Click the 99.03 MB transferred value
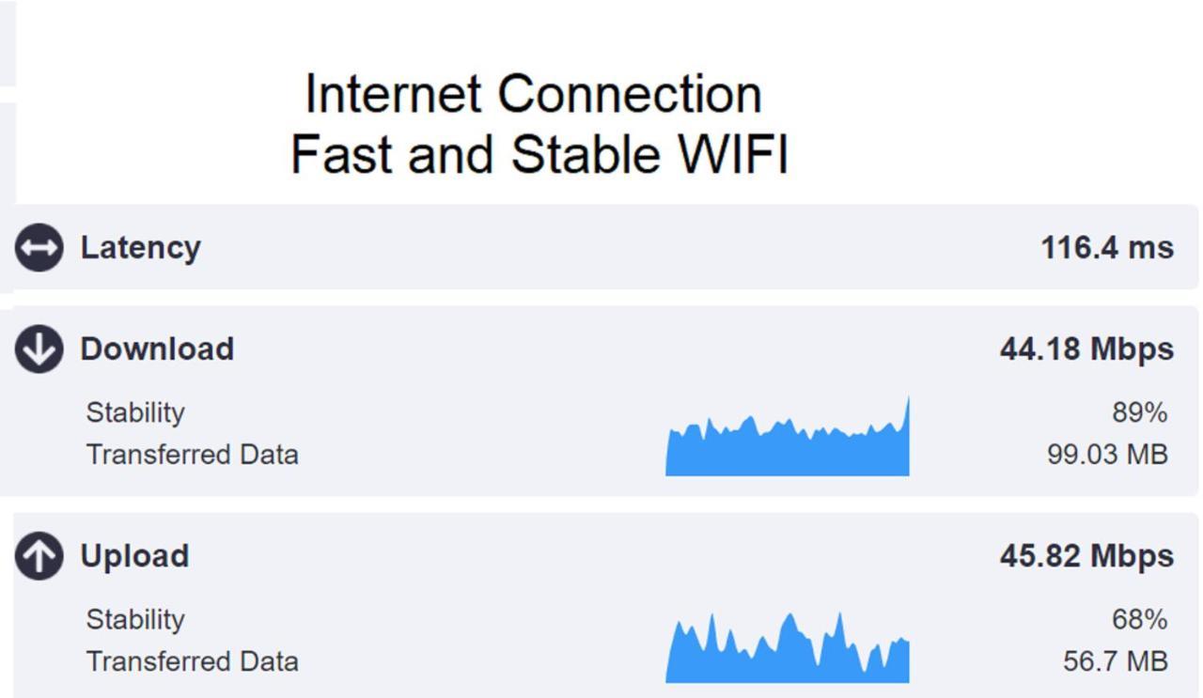 coord(1107,455)
